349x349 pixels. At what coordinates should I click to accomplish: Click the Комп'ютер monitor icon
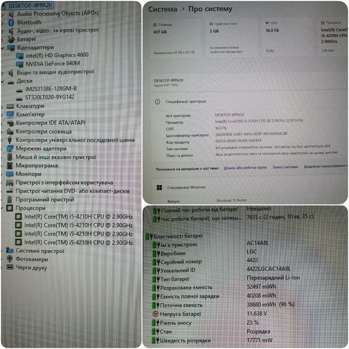click(10, 115)
